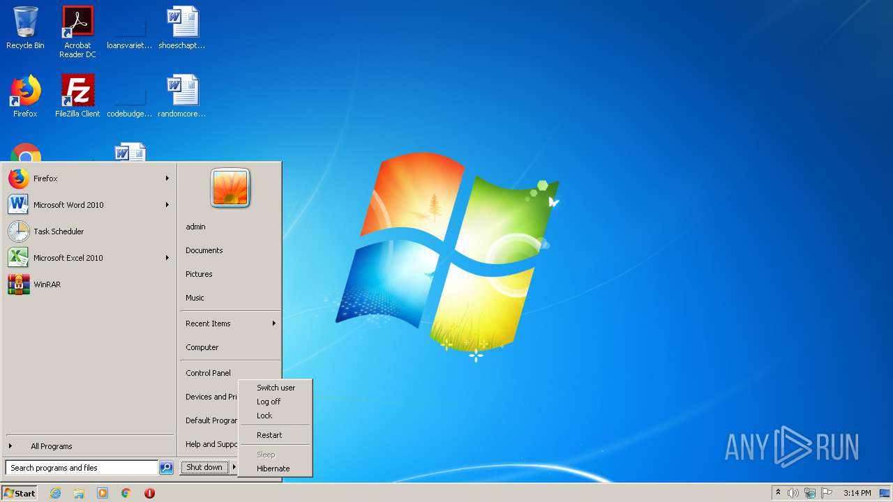Click partially hidden Word document on desktop
This screenshot has width=893, height=502.
[130, 152]
